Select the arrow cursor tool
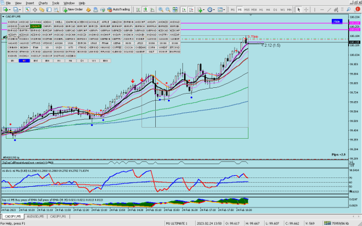Image resolution: width=362 pixels, height=226 pixels. click(299, 10)
